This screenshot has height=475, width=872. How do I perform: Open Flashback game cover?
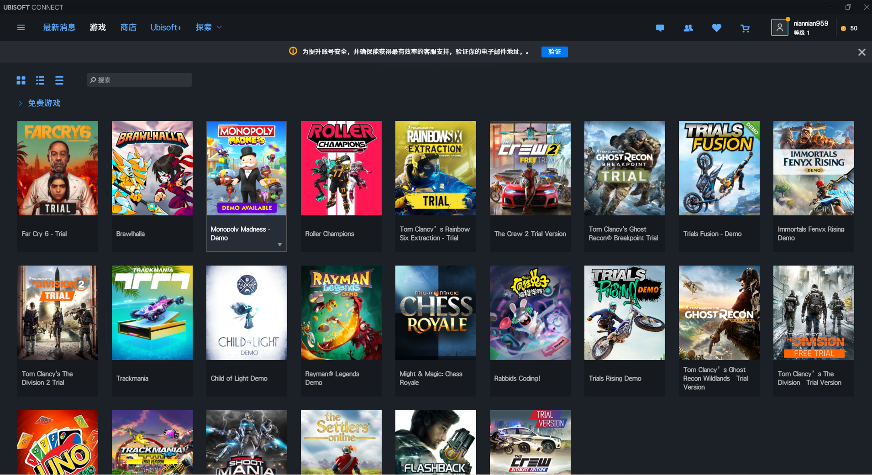click(436, 442)
